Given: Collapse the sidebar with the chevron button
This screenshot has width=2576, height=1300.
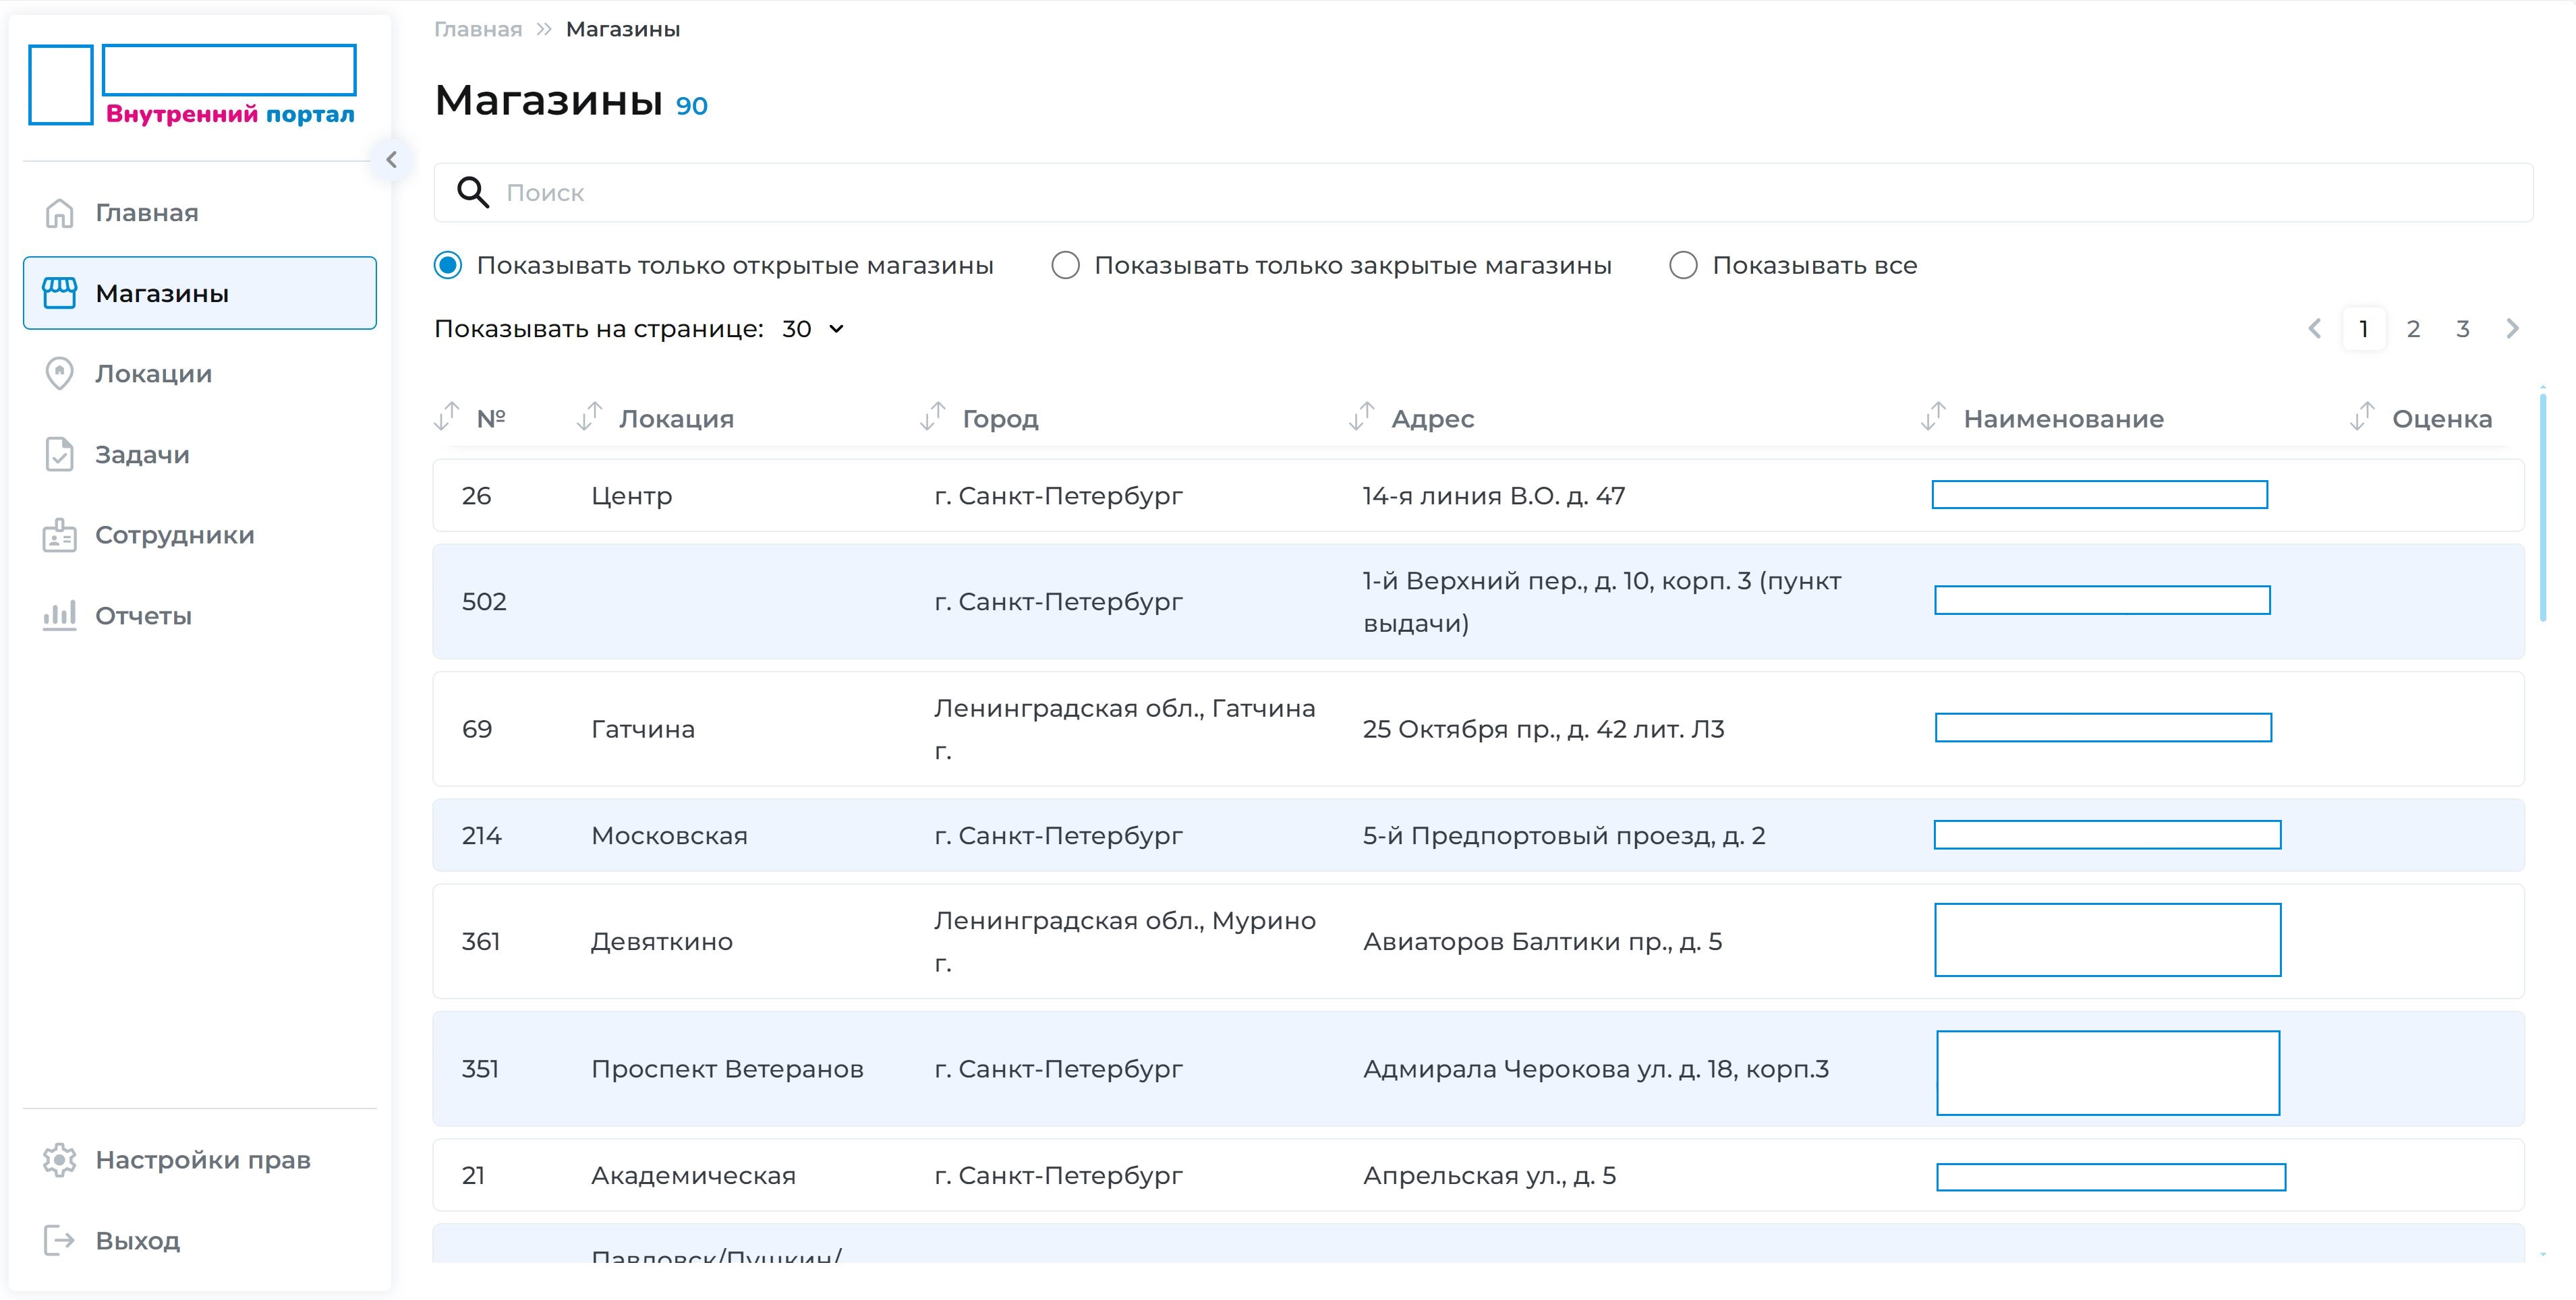Looking at the screenshot, I should point(391,159).
